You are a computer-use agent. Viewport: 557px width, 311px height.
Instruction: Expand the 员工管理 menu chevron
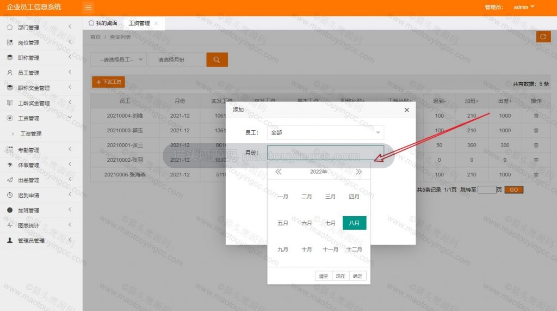(x=70, y=72)
